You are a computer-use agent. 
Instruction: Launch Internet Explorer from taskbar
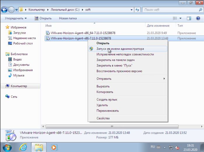click(x=23, y=147)
